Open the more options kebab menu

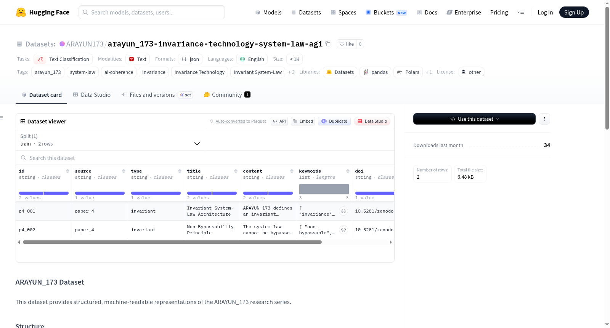544,119
